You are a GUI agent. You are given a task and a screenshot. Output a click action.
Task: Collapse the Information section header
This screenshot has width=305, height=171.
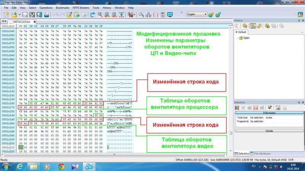click(269, 113)
